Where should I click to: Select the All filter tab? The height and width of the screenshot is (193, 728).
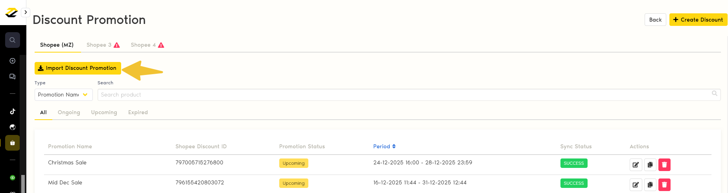[43, 113]
